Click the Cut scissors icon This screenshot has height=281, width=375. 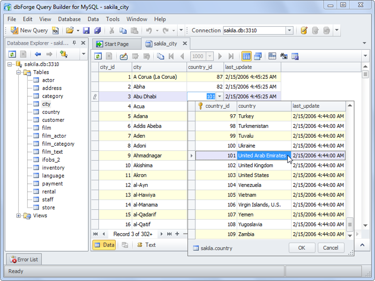point(112,30)
